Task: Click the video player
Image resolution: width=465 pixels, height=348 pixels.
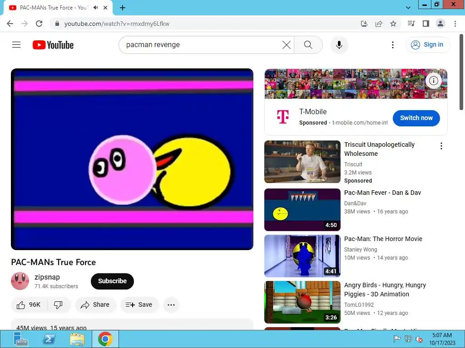Action: (x=132, y=159)
